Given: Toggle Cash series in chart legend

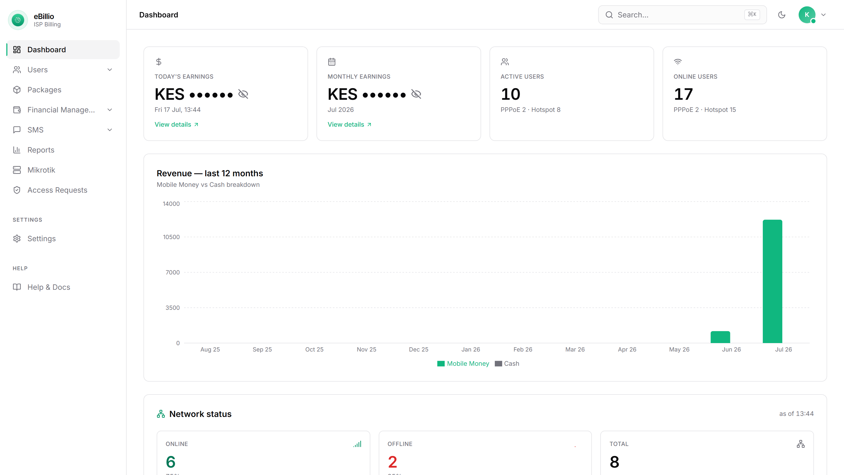Looking at the screenshot, I should [x=507, y=364].
